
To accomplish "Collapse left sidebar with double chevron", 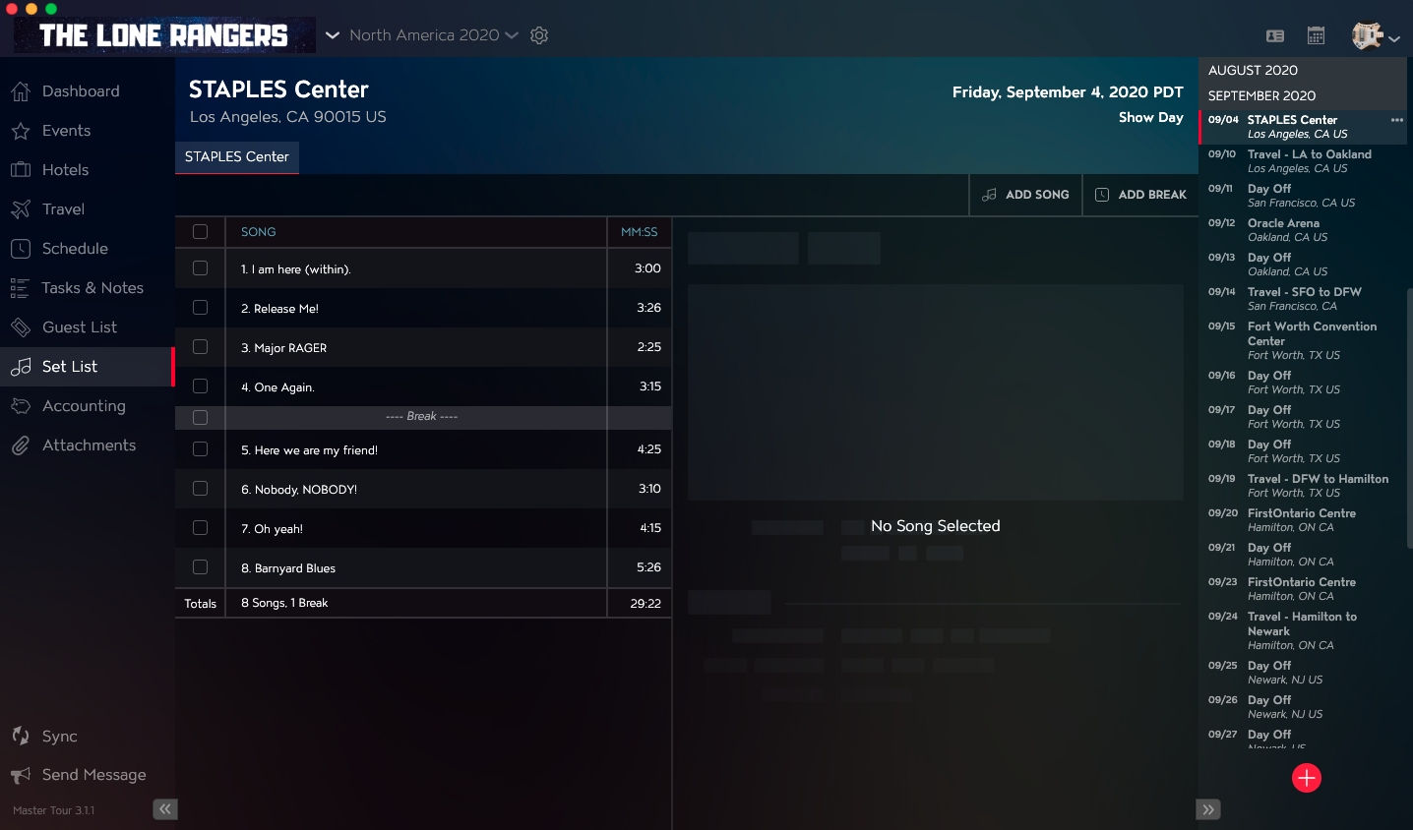I will tap(165, 809).
